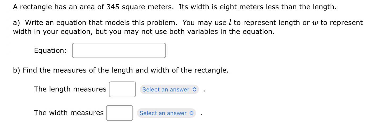
Task: Click the chevron arrows on length dropdown
Action: tap(194, 89)
